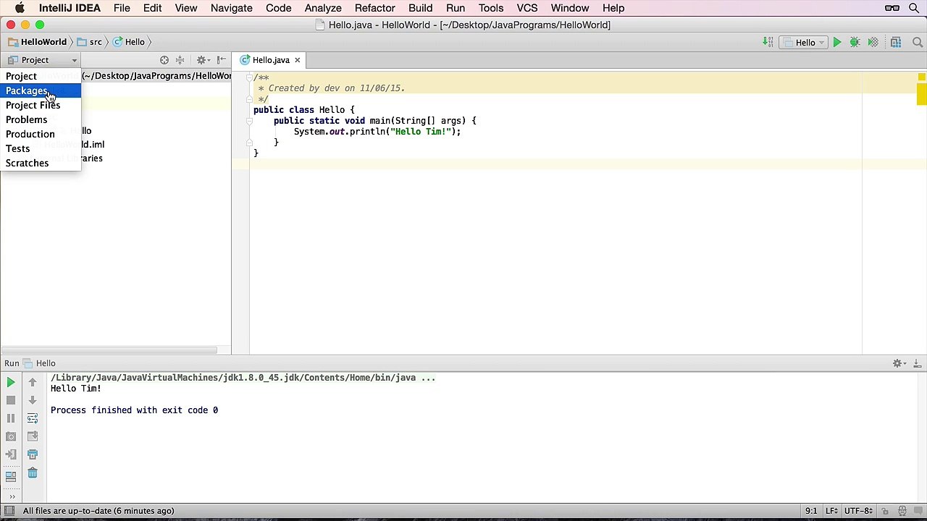This screenshot has height=521, width=927.
Task: Expand more Run panel actions chevron
Action: (12, 496)
